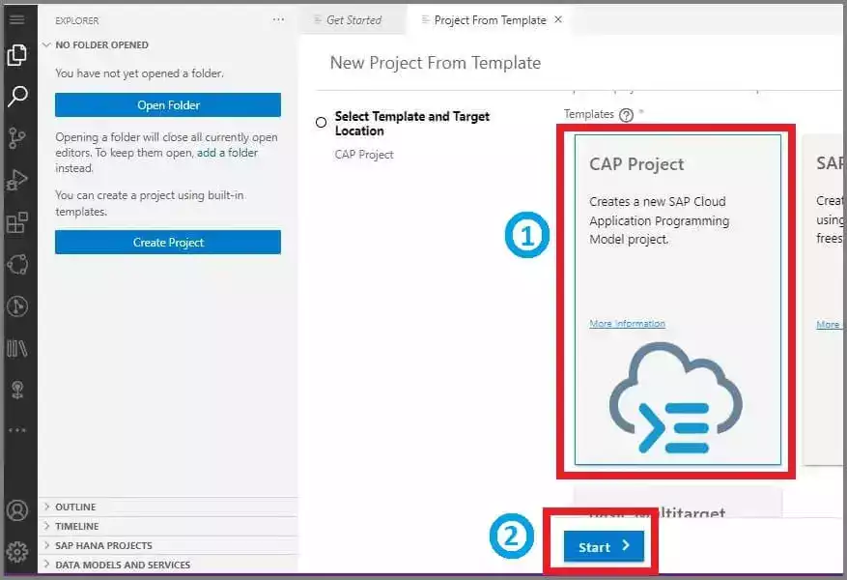Open the Source Control view
This screenshot has width=847, height=580.
pyautogui.click(x=17, y=138)
